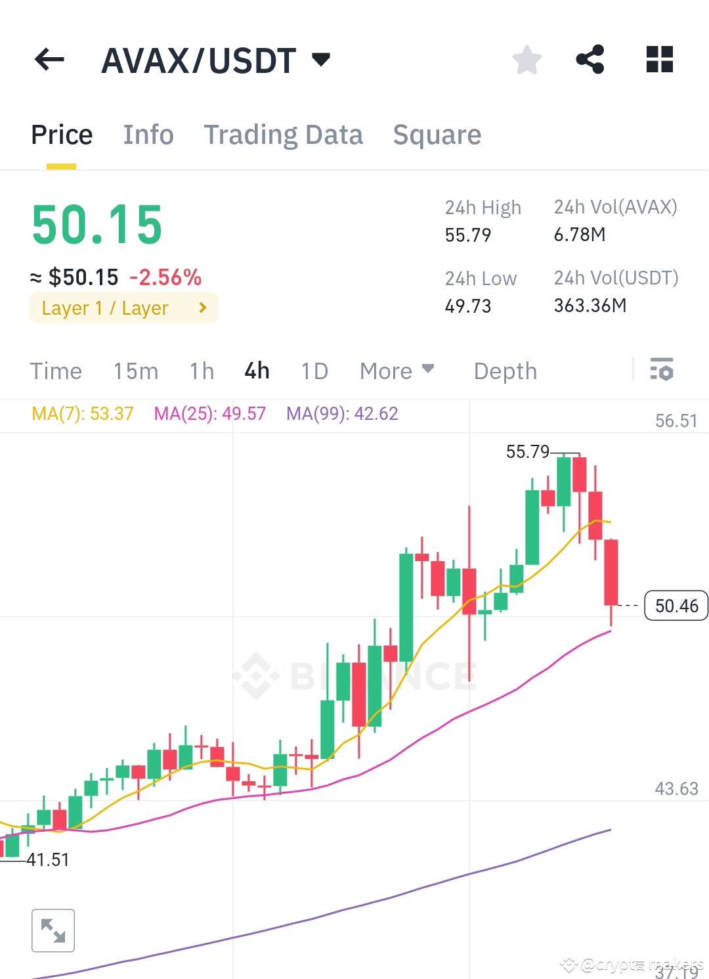The height and width of the screenshot is (979, 709).
Task: Tap the share icon to share AVAX/USDT
Action: [x=590, y=60]
